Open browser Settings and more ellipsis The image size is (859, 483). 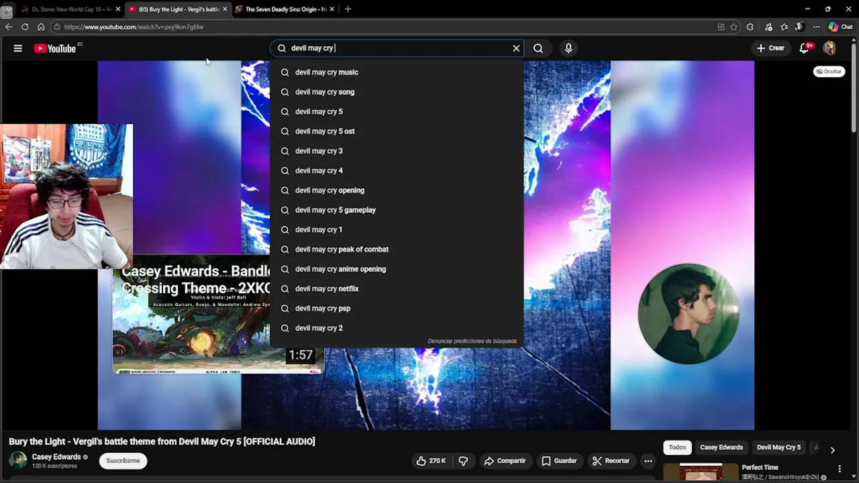tap(816, 27)
